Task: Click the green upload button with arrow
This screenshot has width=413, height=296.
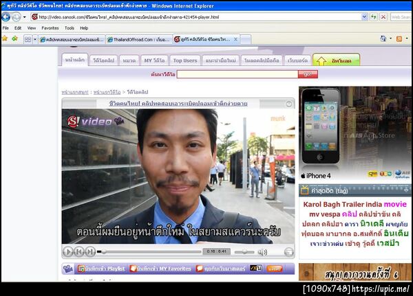Action: point(336,60)
